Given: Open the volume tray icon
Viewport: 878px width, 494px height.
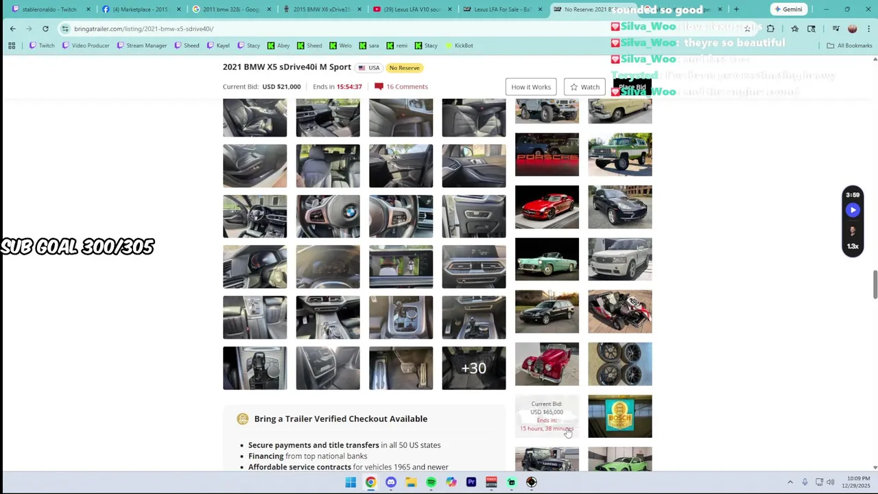Looking at the screenshot, I should point(831,482).
